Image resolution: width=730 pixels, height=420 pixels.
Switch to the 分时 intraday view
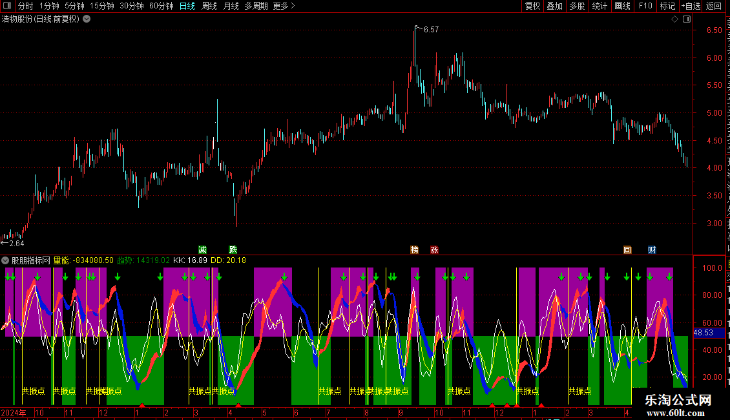click(26, 6)
